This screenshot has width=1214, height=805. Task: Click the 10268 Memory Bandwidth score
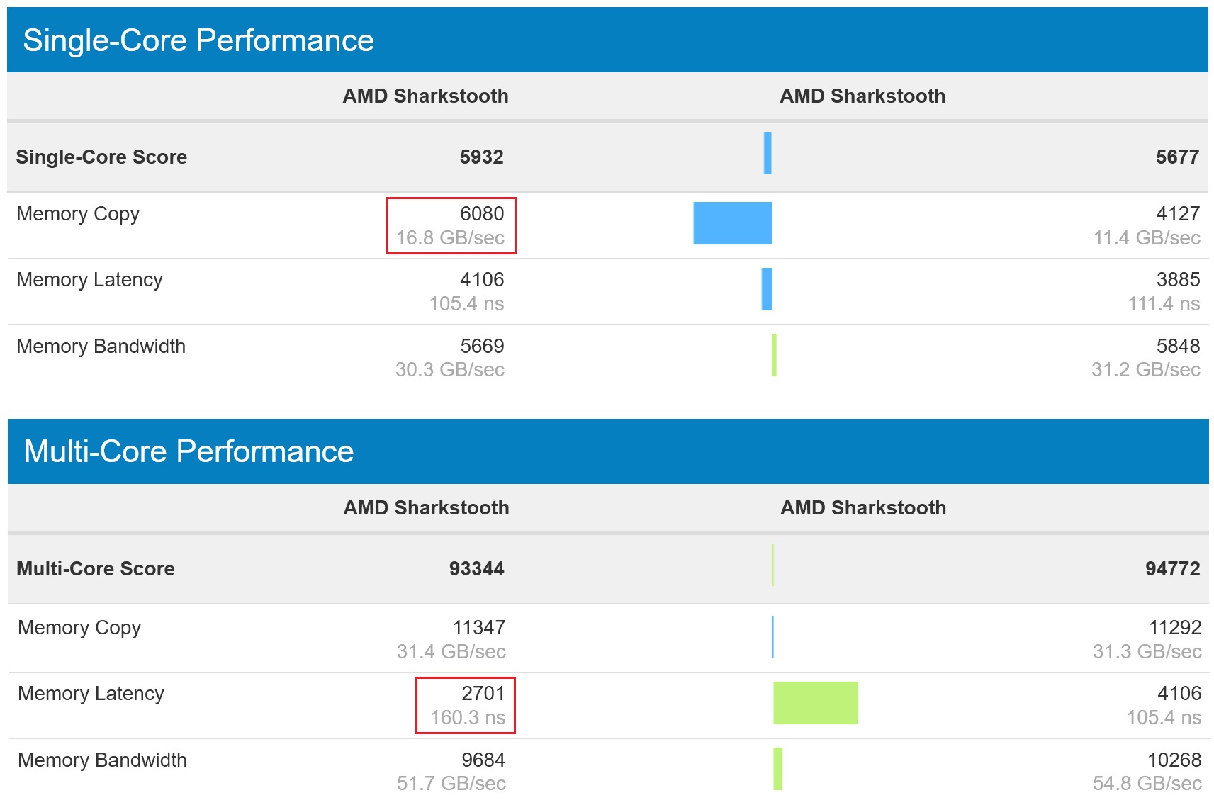tap(1174, 760)
